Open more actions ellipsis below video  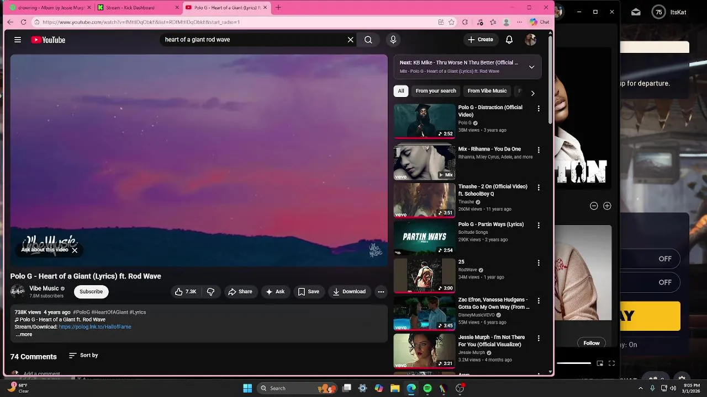(x=381, y=292)
